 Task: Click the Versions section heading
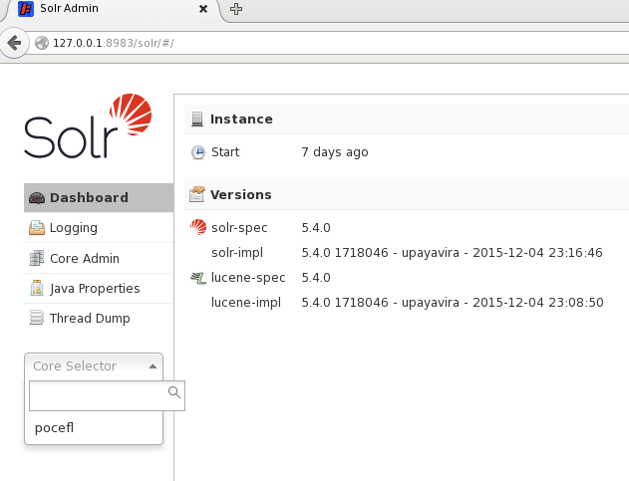click(x=241, y=195)
